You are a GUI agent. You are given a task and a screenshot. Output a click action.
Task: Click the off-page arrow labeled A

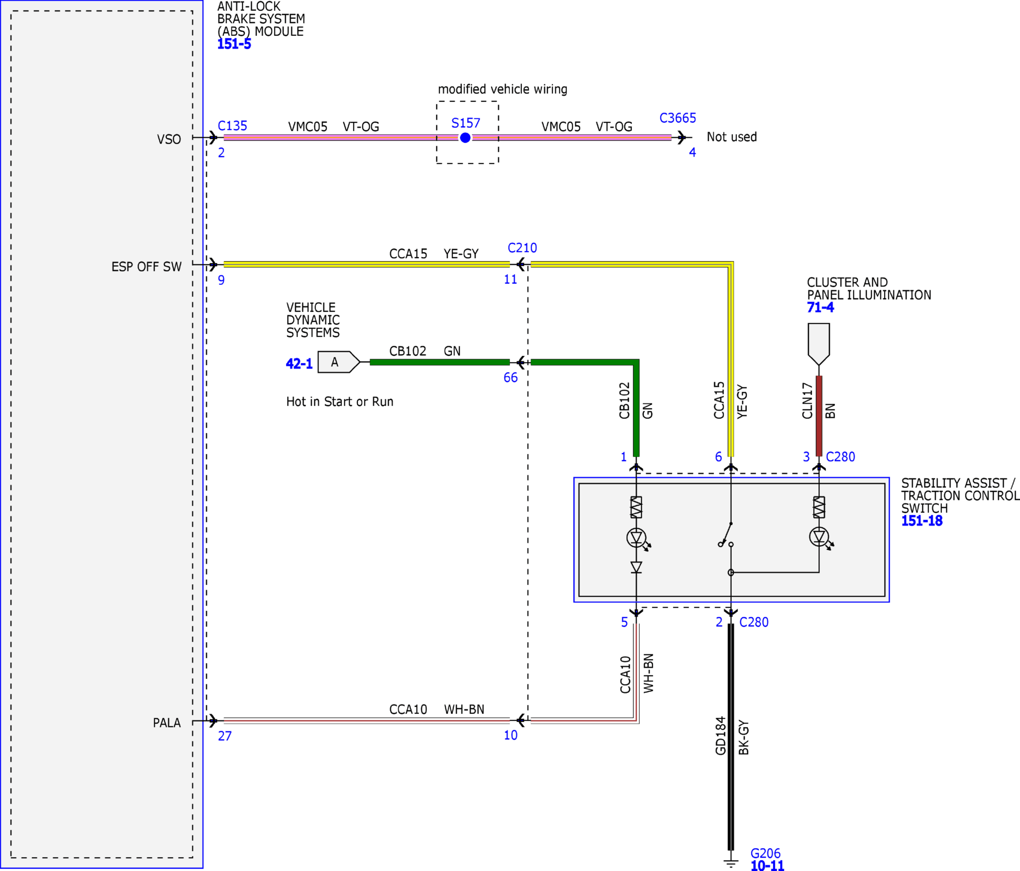click(x=339, y=362)
